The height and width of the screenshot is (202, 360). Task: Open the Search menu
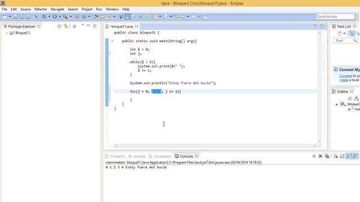(73, 9)
